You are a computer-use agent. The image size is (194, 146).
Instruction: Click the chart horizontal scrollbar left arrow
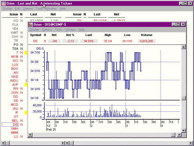[30, 135]
